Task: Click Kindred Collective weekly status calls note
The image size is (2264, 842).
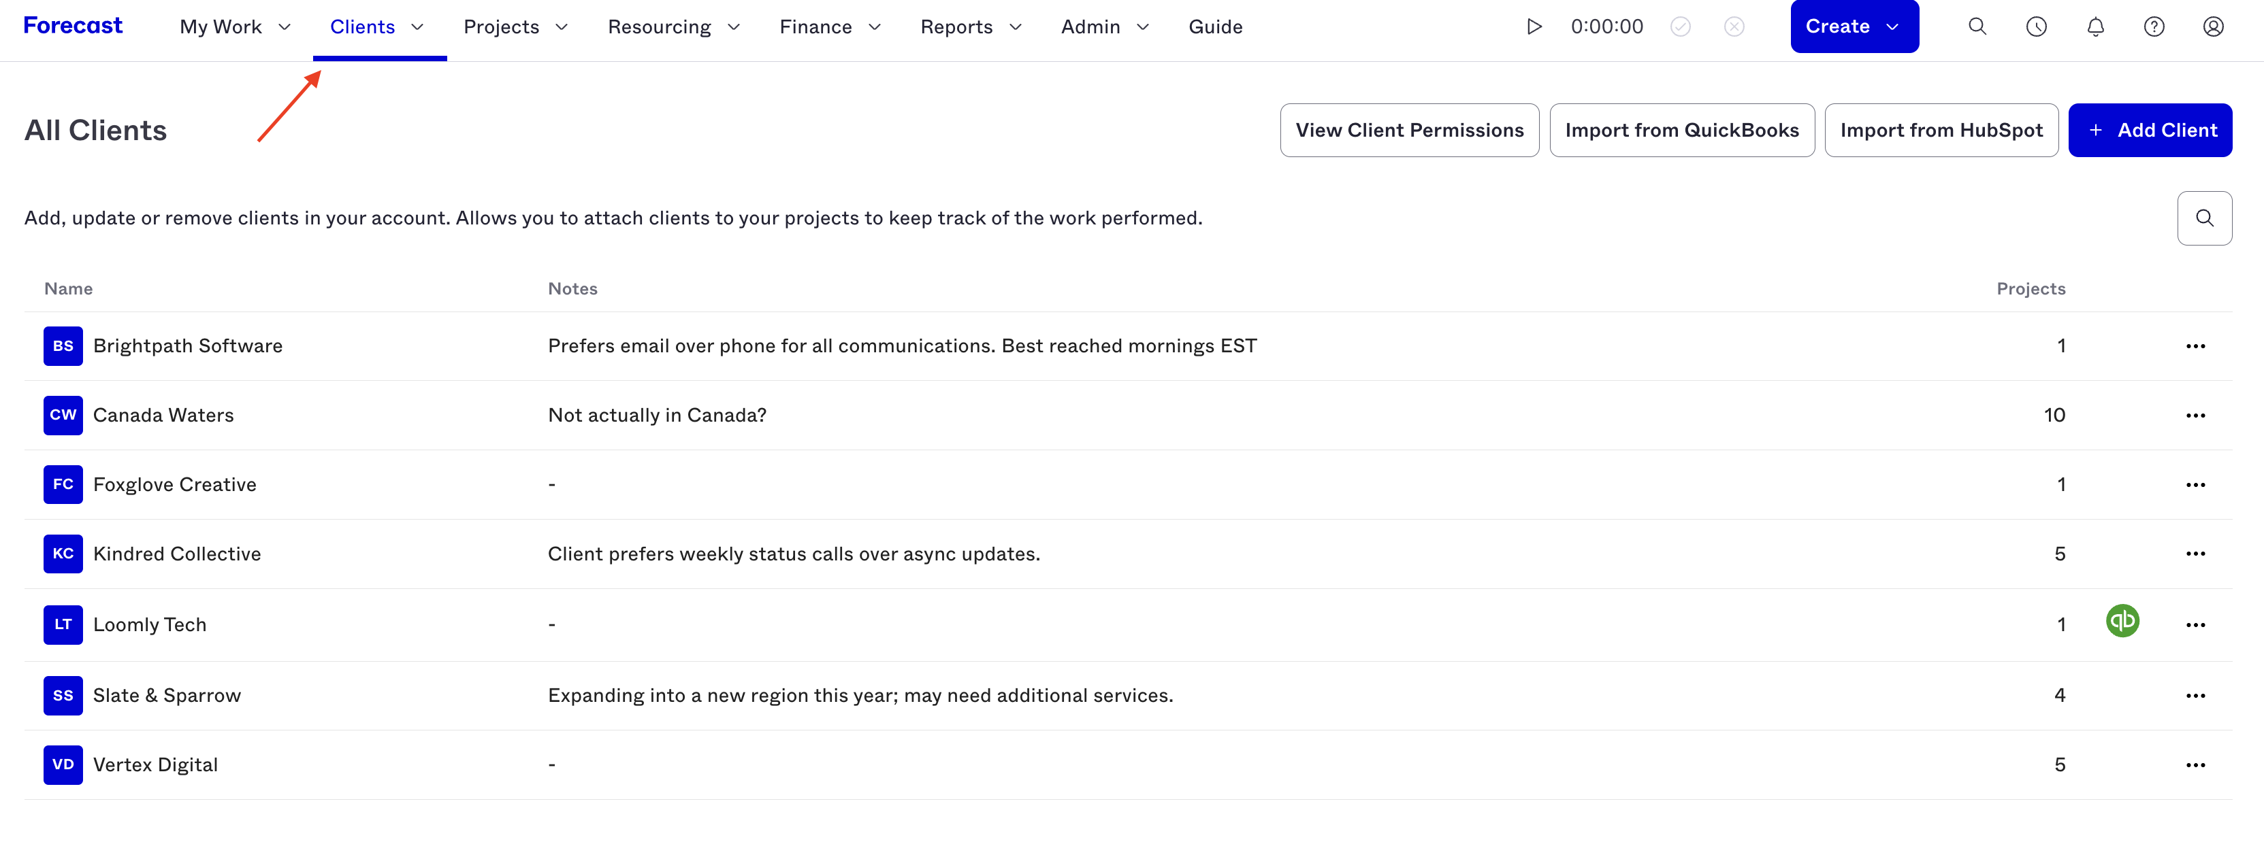Action: tap(794, 554)
